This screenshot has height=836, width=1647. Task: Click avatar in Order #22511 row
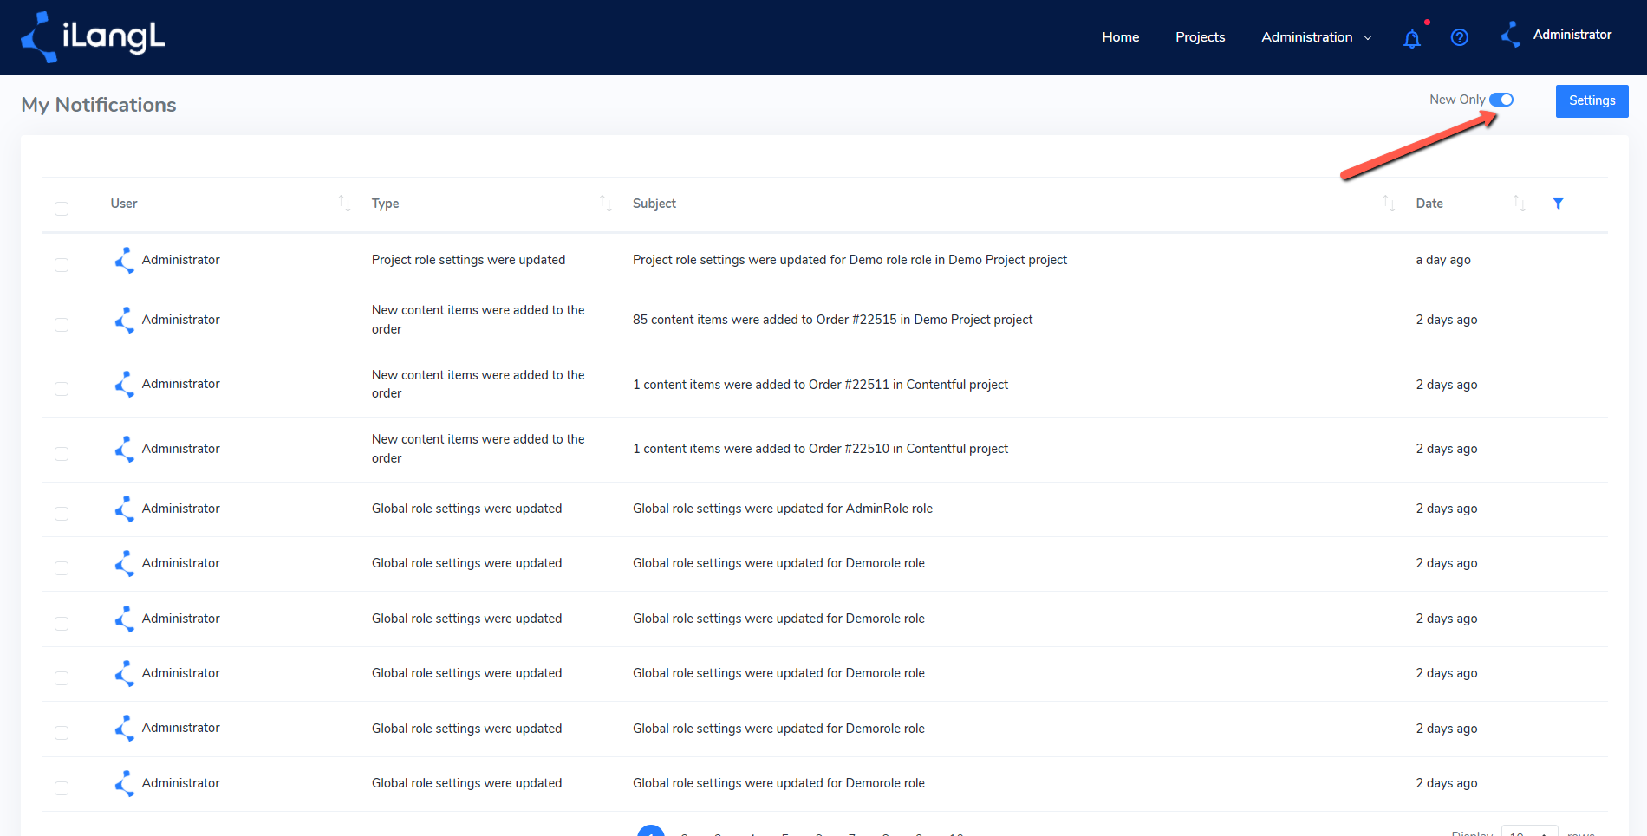click(125, 384)
